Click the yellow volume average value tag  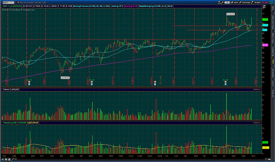tap(265, 147)
